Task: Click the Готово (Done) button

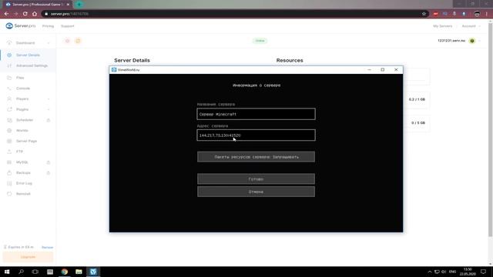Action: [x=256, y=179]
